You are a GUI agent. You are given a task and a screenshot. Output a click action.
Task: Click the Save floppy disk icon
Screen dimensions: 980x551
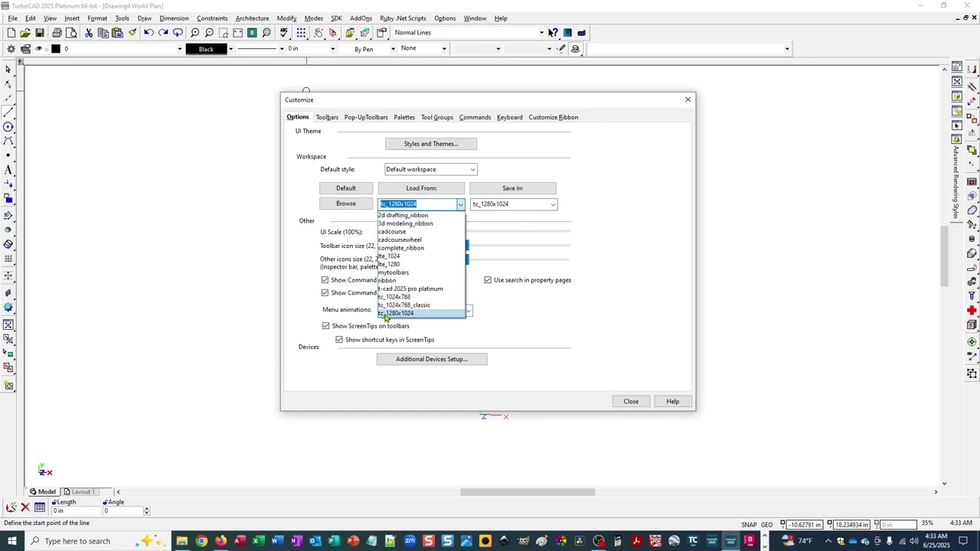coord(40,33)
